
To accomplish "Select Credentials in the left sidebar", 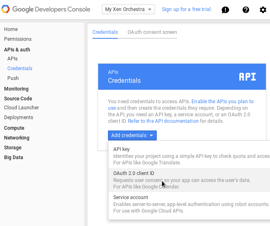I will (20, 69).
